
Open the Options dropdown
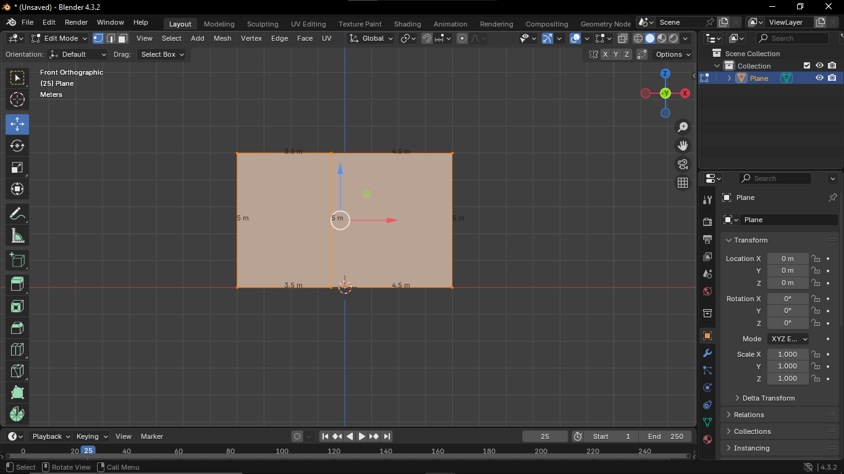[673, 54]
